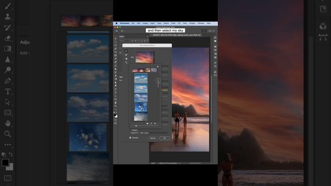The image size is (331, 186).
Task: Select the Layers panel tab
Action: [x=122, y=37]
